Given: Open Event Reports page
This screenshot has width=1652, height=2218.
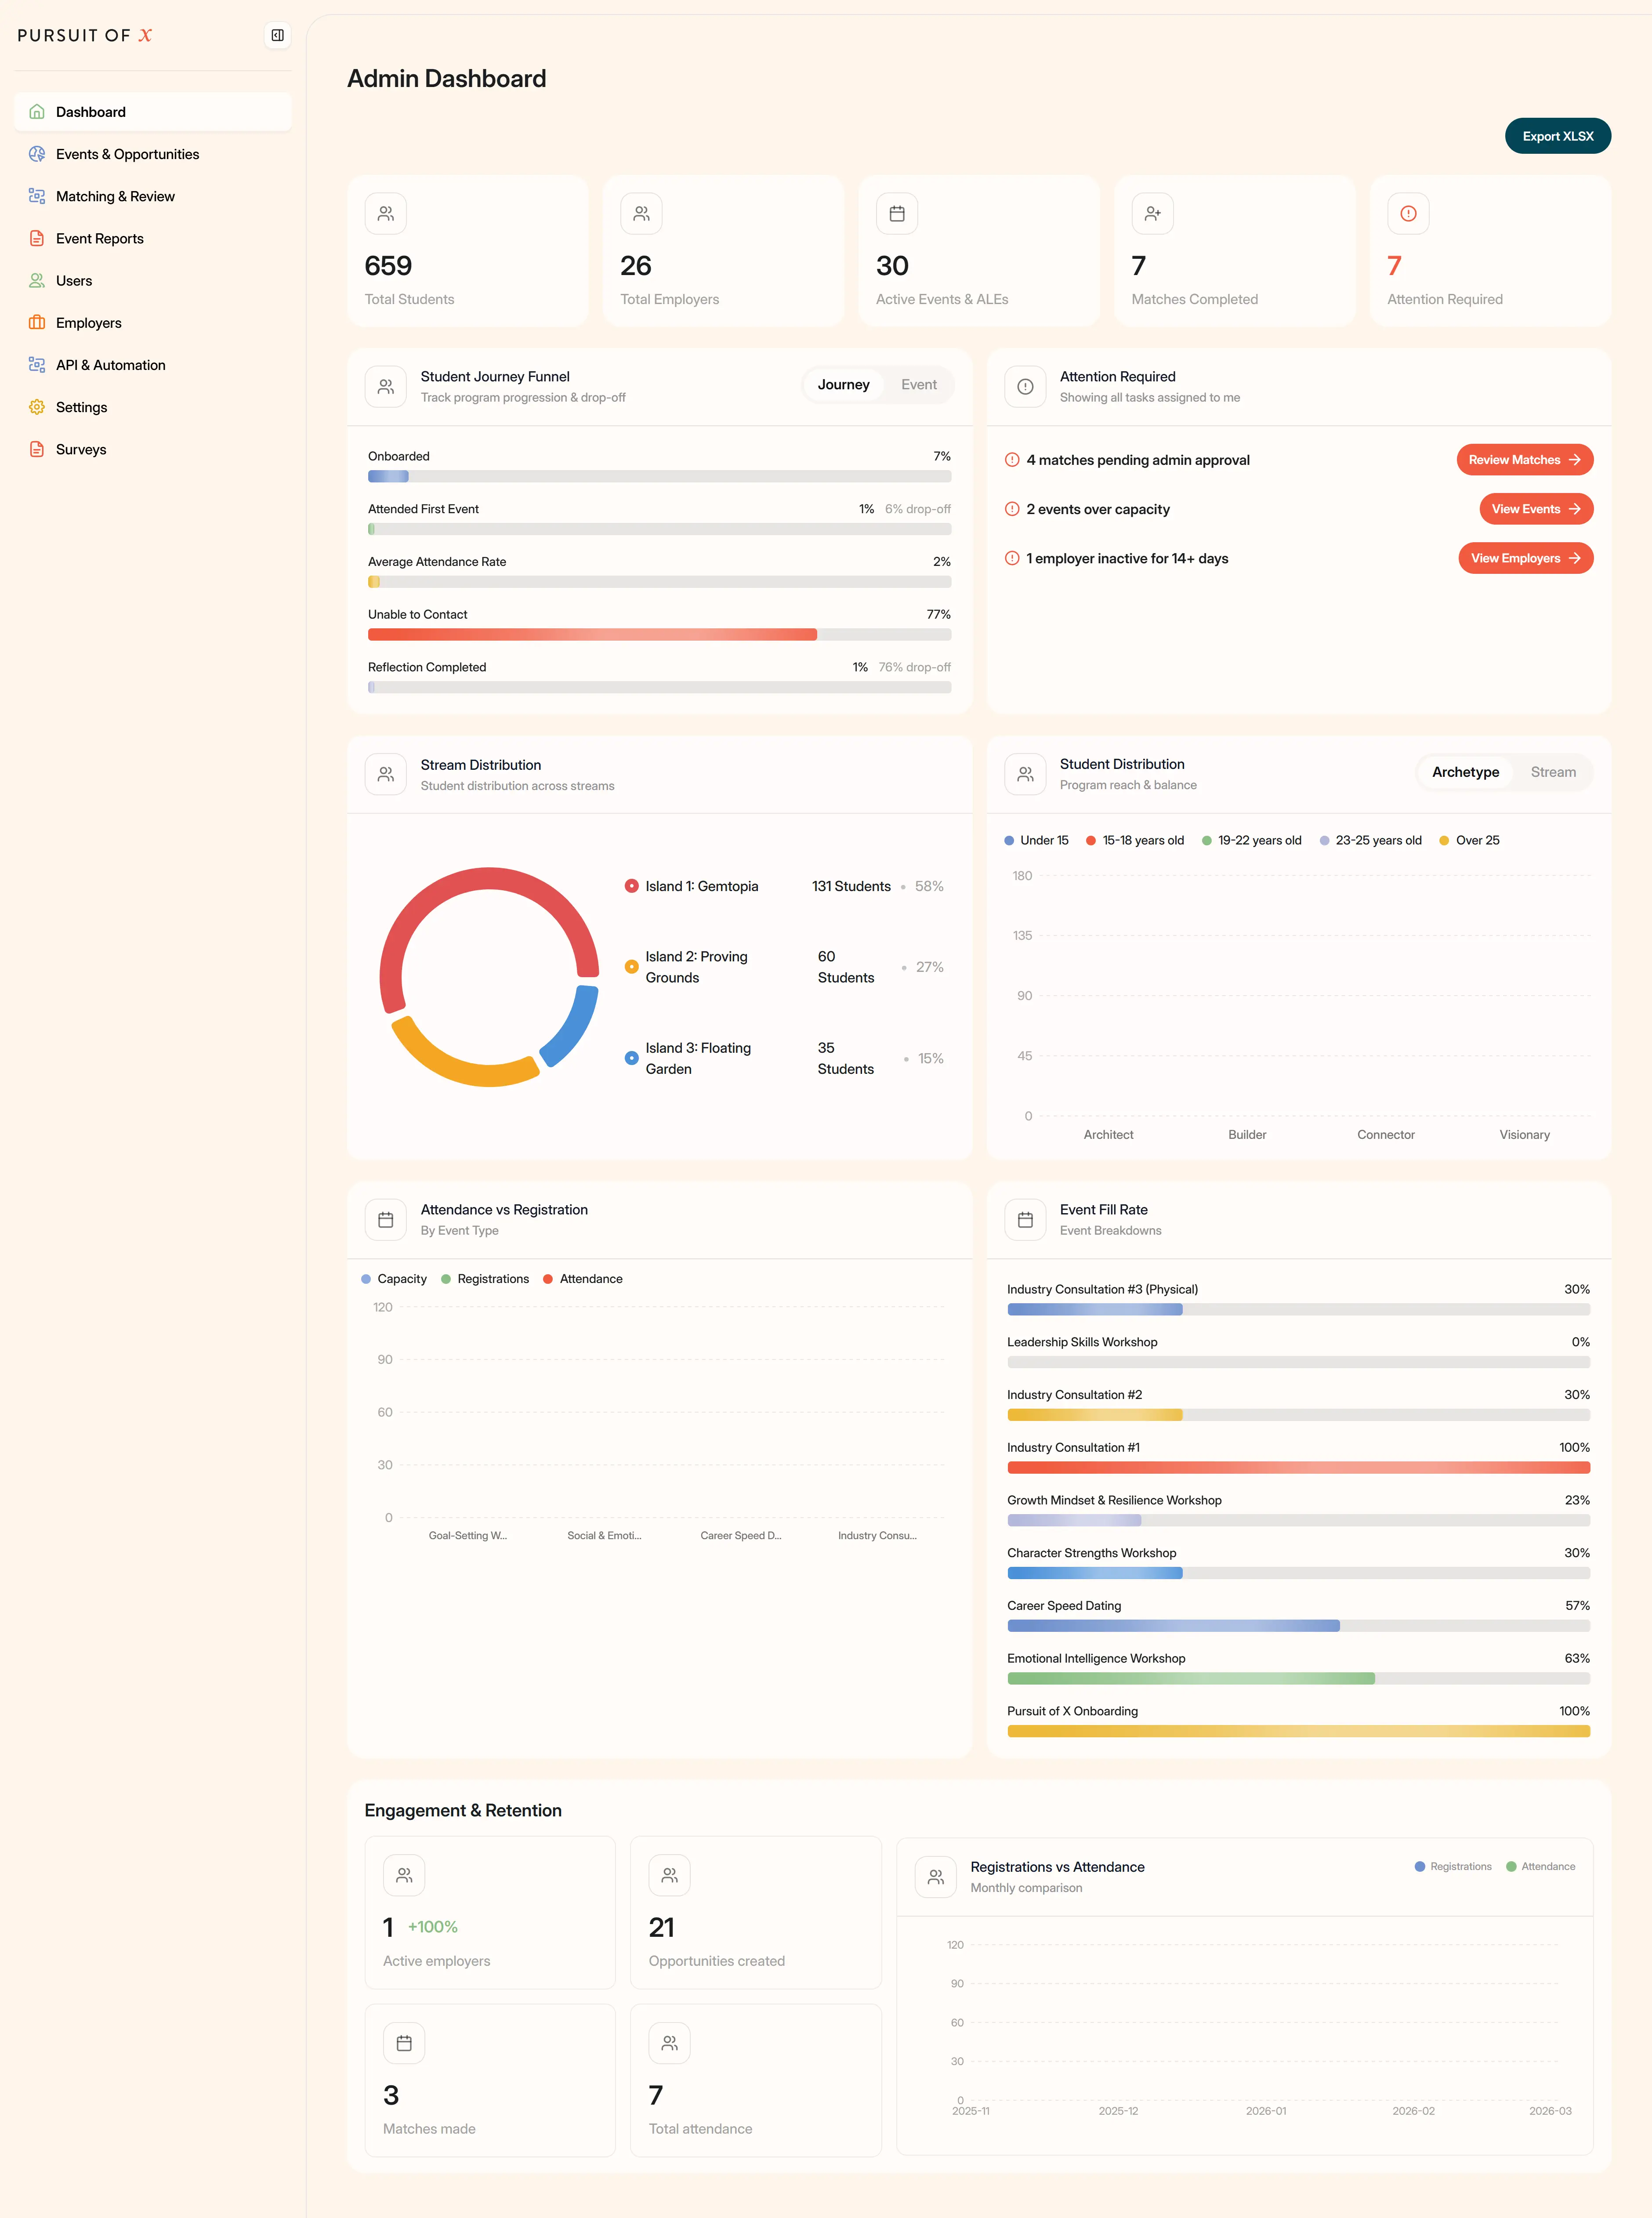Looking at the screenshot, I should [x=153, y=238].
